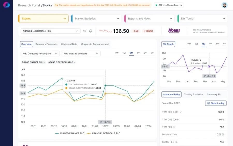Click the plus icon in Add Index to compare
The width and height of the screenshot is (233, 146).
click(x=97, y=54)
